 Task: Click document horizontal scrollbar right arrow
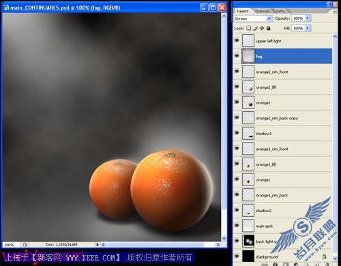coord(218,245)
